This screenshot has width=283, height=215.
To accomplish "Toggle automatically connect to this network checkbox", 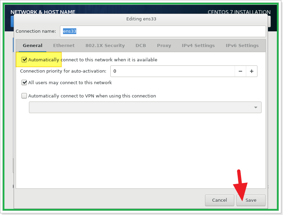I will click(x=24, y=60).
